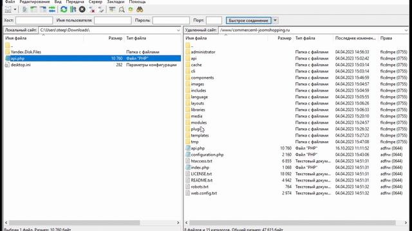Focus the Хост input field
Screen dimensions: 412x231
tap(34, 21)
